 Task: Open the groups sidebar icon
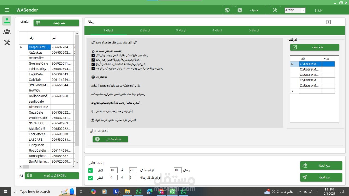7,32
